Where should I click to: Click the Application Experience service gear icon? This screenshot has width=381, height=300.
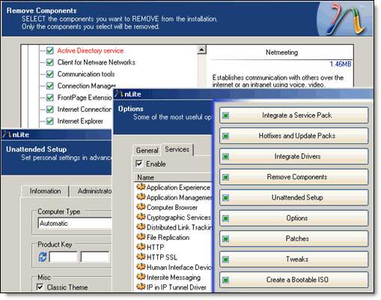click(141, 187)
